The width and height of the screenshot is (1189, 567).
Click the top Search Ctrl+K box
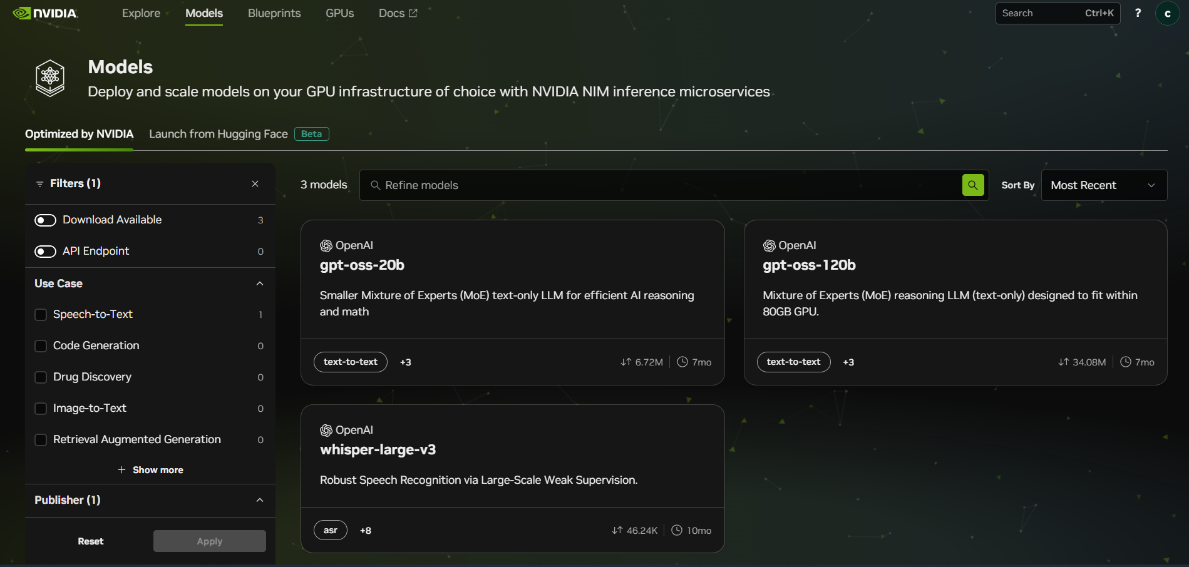click(1058, 13)
